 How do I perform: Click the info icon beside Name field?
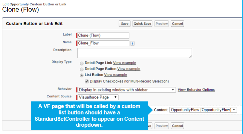tap(133, 43)
